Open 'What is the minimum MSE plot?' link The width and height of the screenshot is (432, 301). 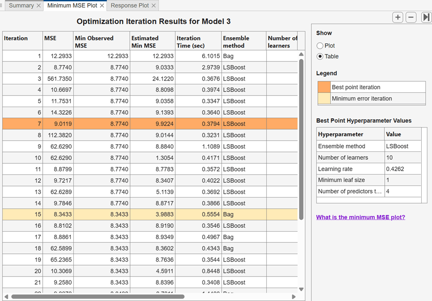coord(361,217)
